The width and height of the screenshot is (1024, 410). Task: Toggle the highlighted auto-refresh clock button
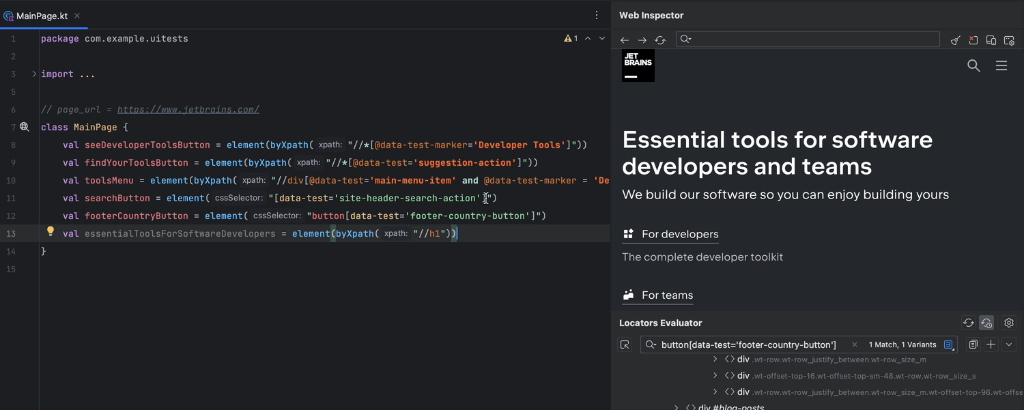986,323
